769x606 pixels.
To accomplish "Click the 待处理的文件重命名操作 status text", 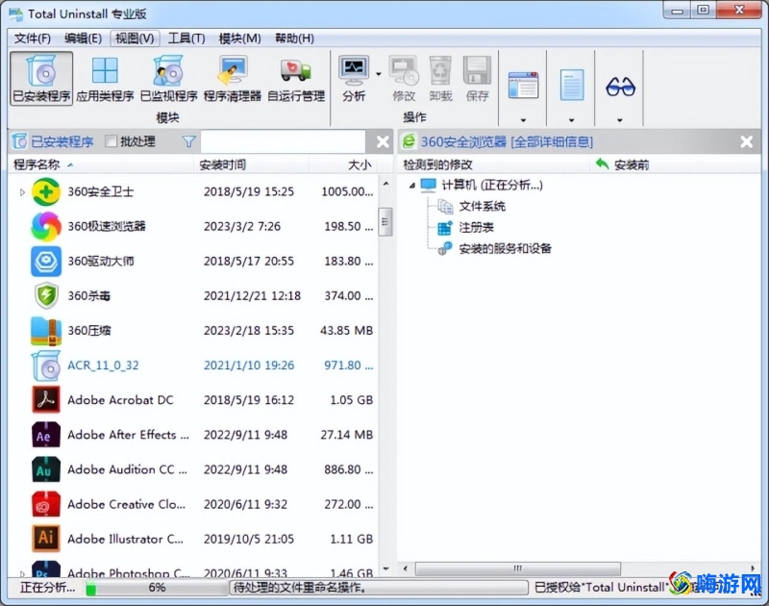I will click(300, 588).
